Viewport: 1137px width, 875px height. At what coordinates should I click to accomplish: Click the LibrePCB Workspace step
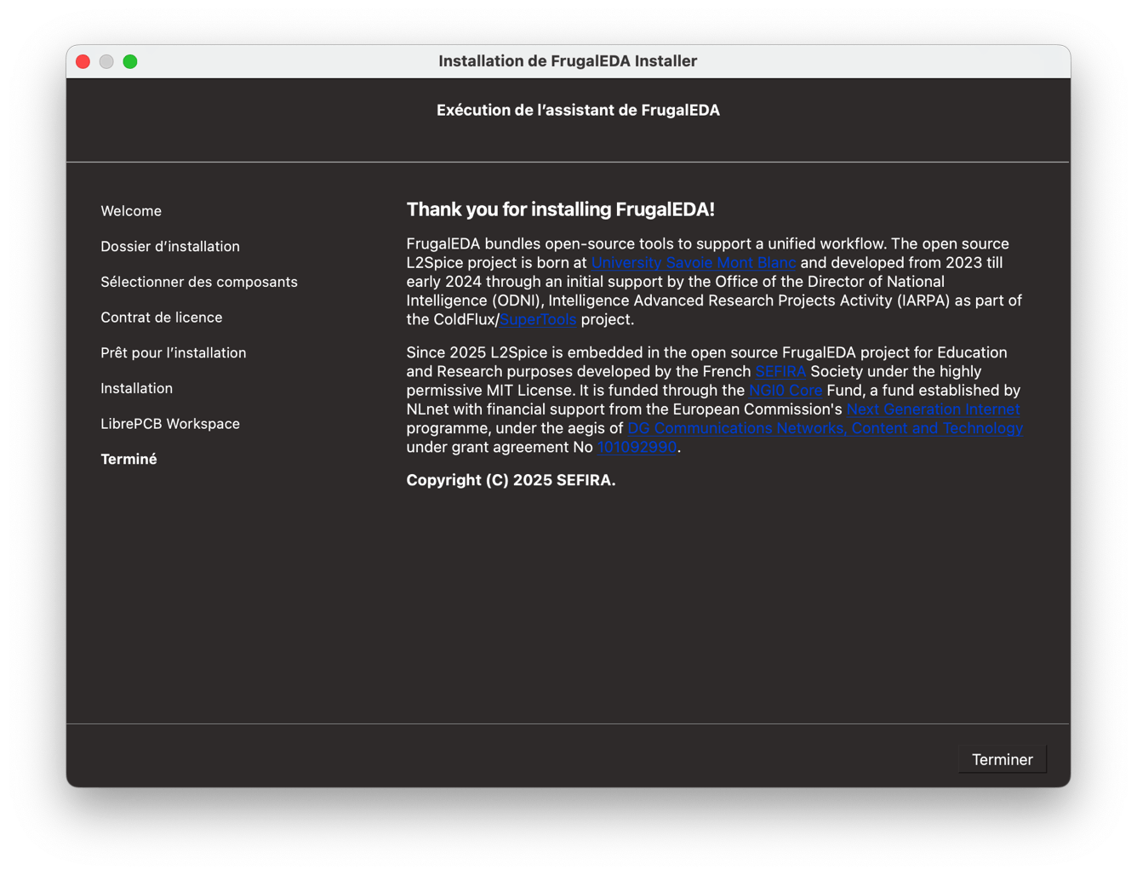click(170, 424)
